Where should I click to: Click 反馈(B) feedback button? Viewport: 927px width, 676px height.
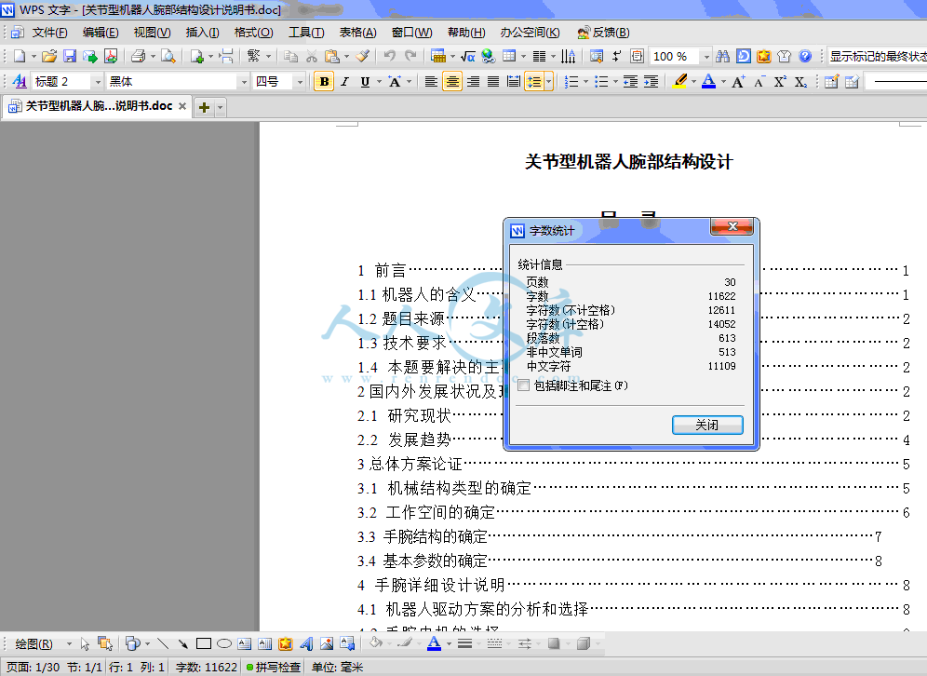[604, 33]
